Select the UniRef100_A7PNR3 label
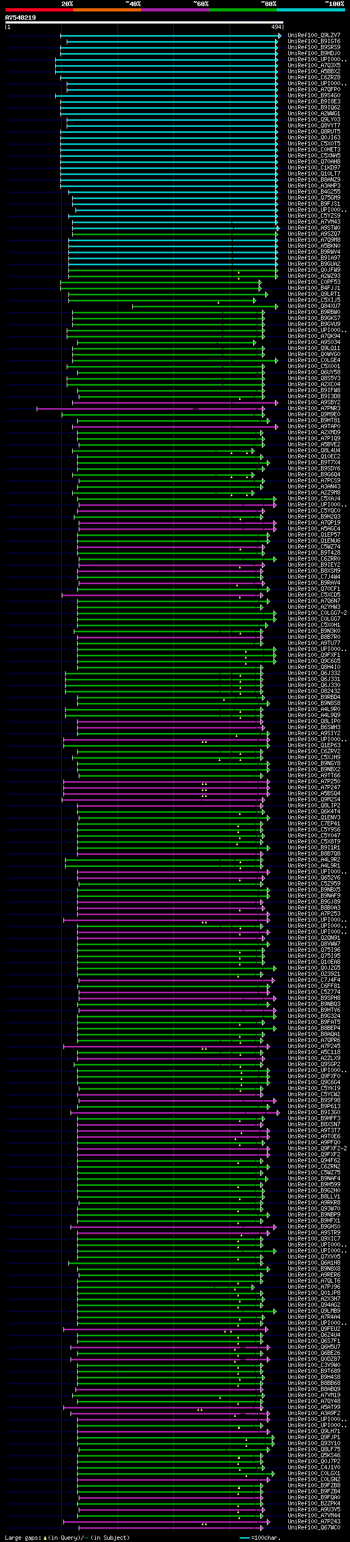 314,408
